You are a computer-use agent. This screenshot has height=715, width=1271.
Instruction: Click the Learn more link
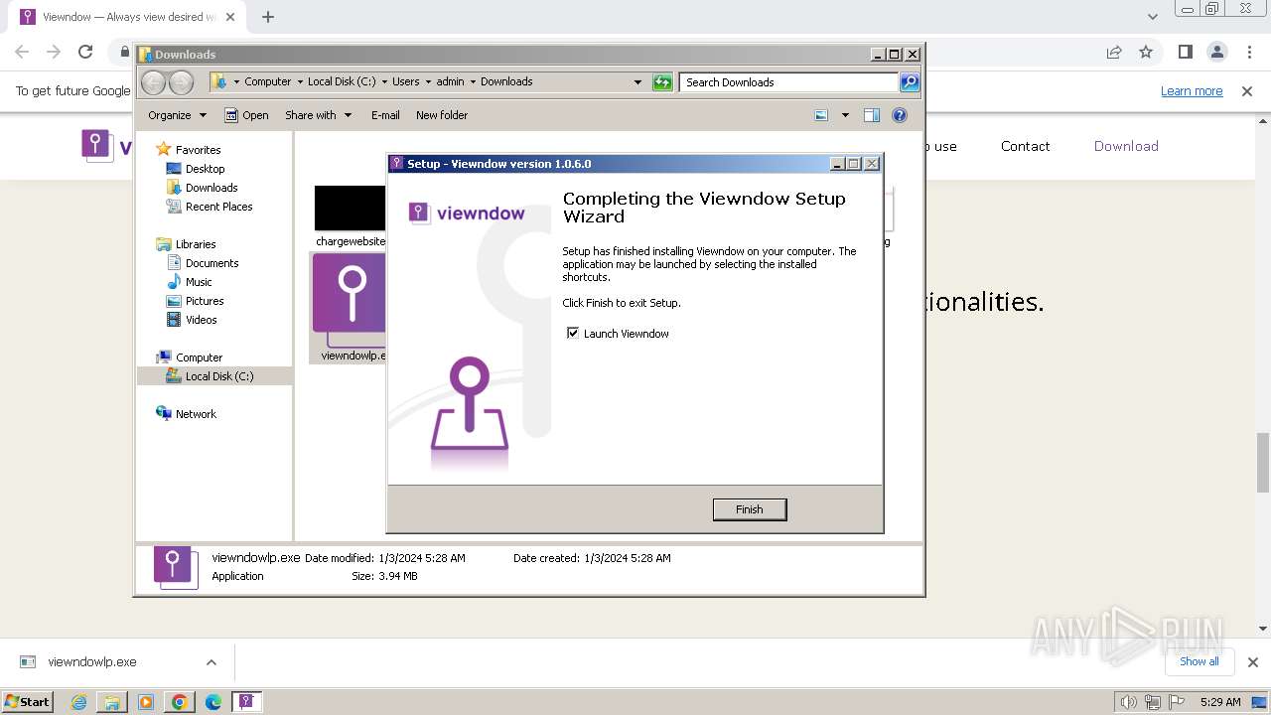point(1192,91)
